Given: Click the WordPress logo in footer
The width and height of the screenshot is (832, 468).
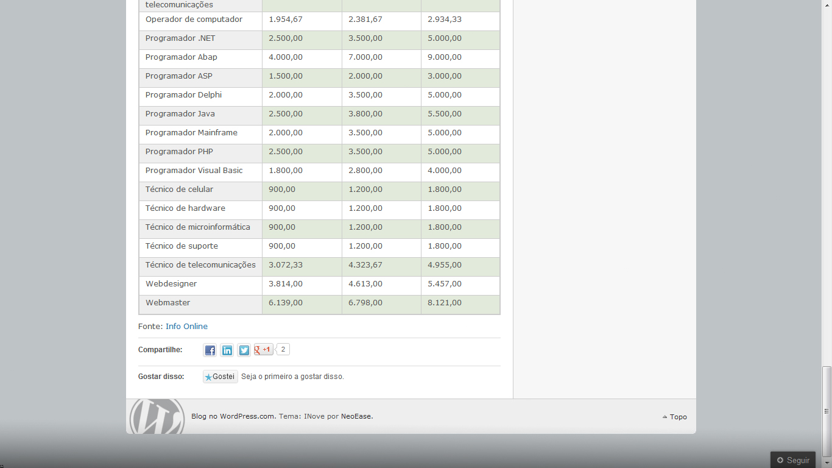Looking at the screenshot, I should [157, 416].
